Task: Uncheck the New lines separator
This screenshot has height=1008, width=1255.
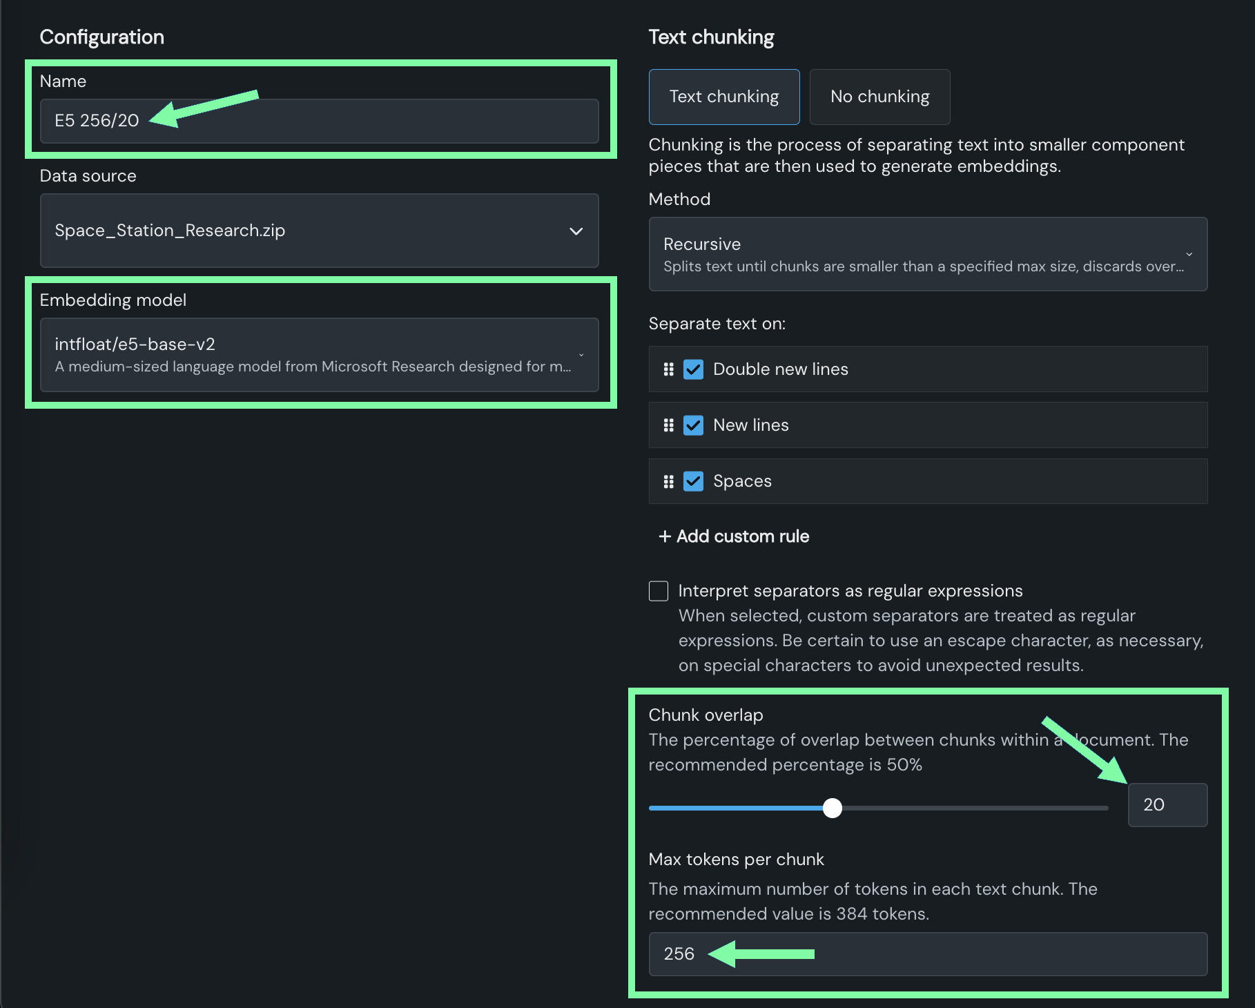Action: 693,425
